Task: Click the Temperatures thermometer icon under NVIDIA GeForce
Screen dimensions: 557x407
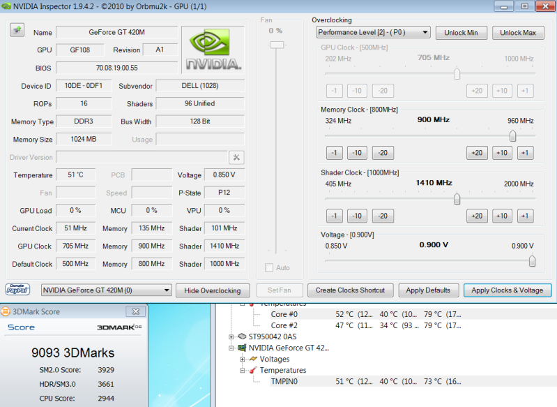Action: [x=253, y=371]
